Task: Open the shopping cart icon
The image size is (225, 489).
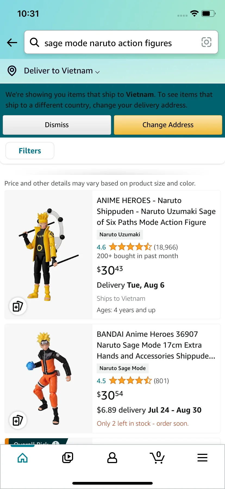Action: point(157,458)
